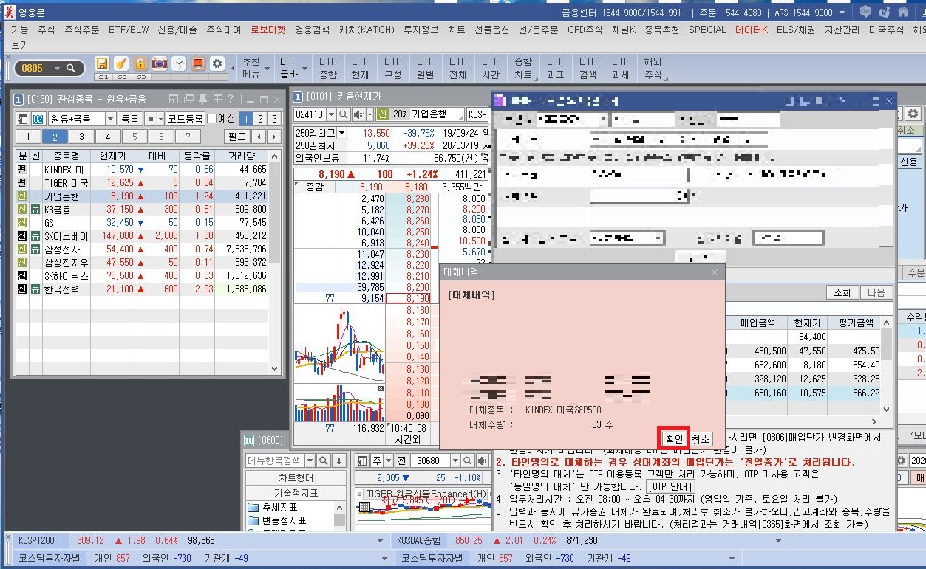Select the 주 period toggle in chart window
Image resolution: width=926 pixels, height=569 pixels.
(x=377, y=461)
